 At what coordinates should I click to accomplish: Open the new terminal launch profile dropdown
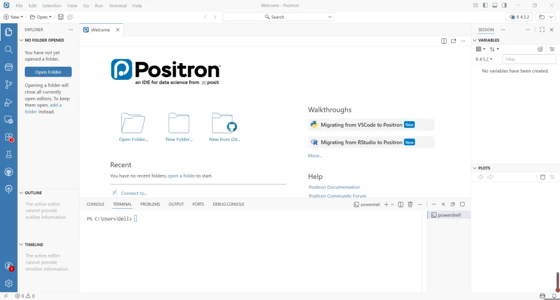(x=392, y=204)
